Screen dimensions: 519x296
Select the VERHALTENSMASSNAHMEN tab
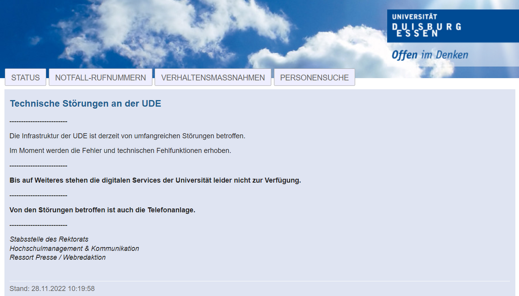coord(213,77)
